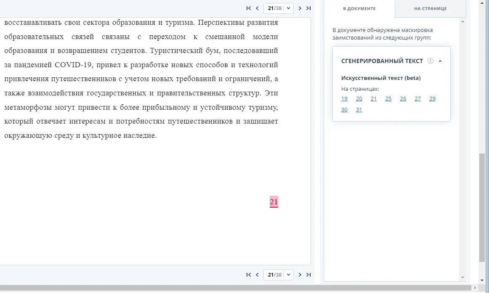Open page 21 link in sidebar
The height and width of the screenshot is (293, 489).
coord(374,99)
